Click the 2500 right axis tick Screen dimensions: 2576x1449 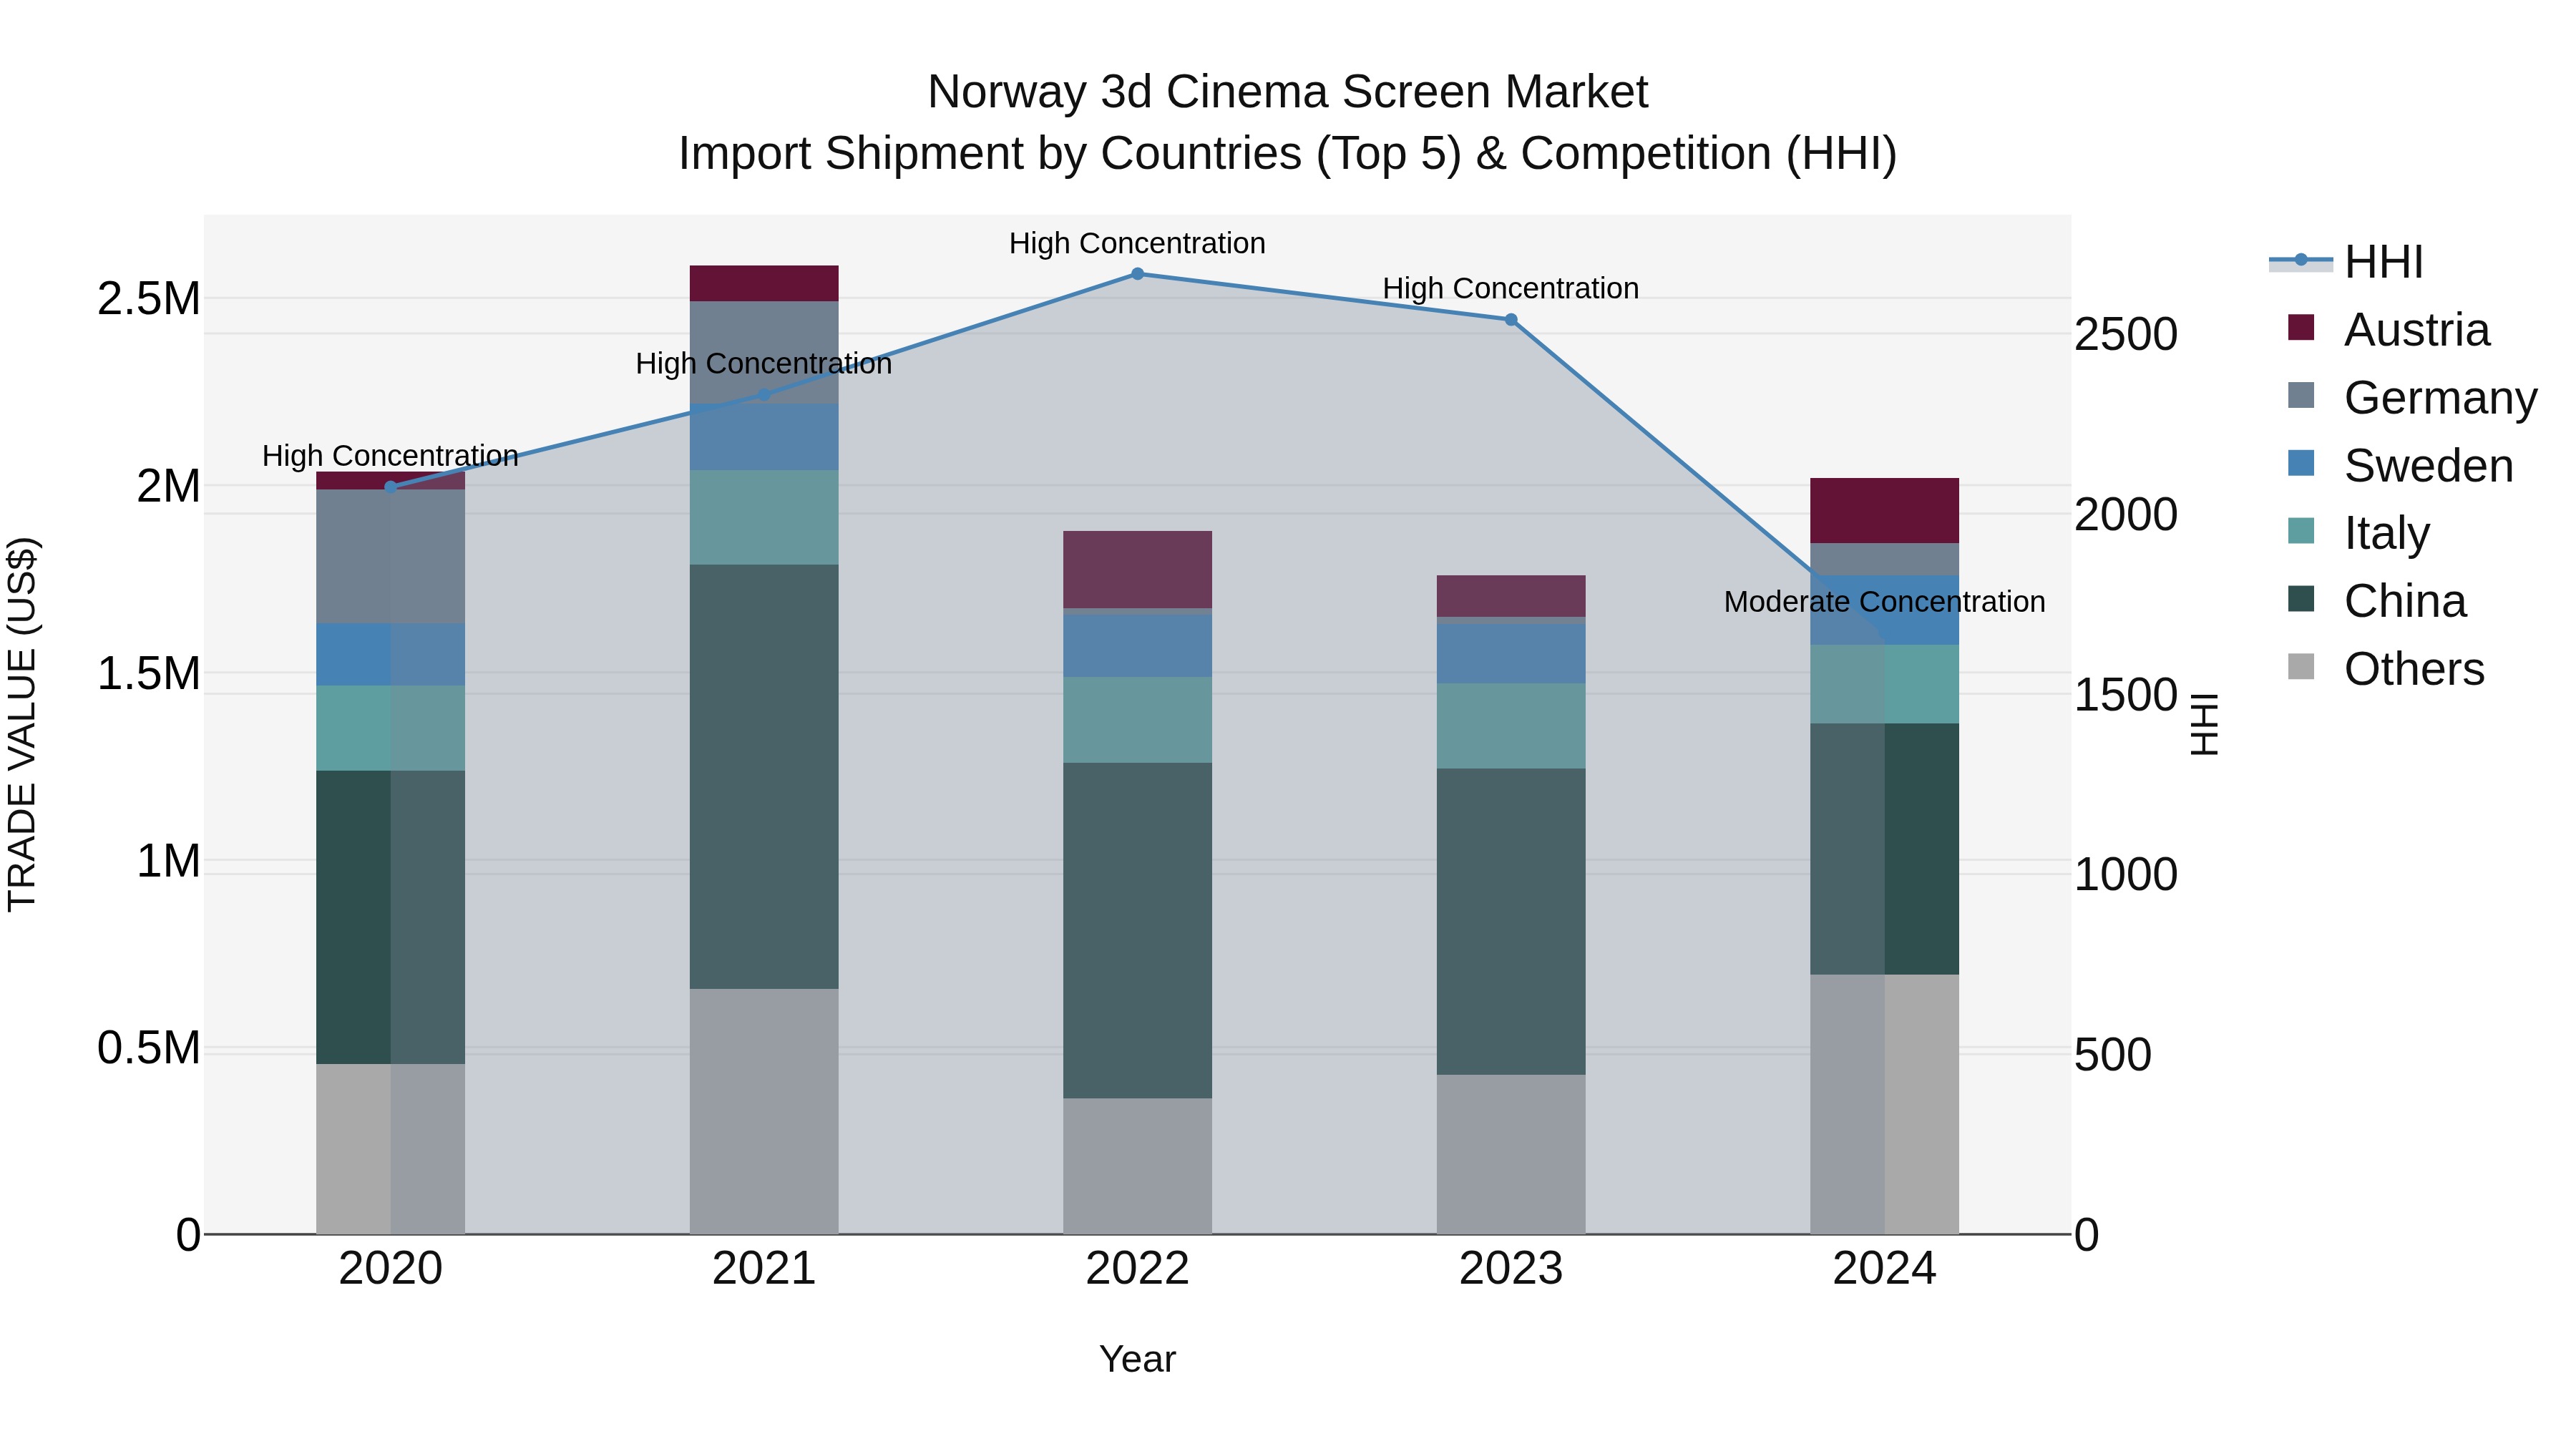(2126, 334)
